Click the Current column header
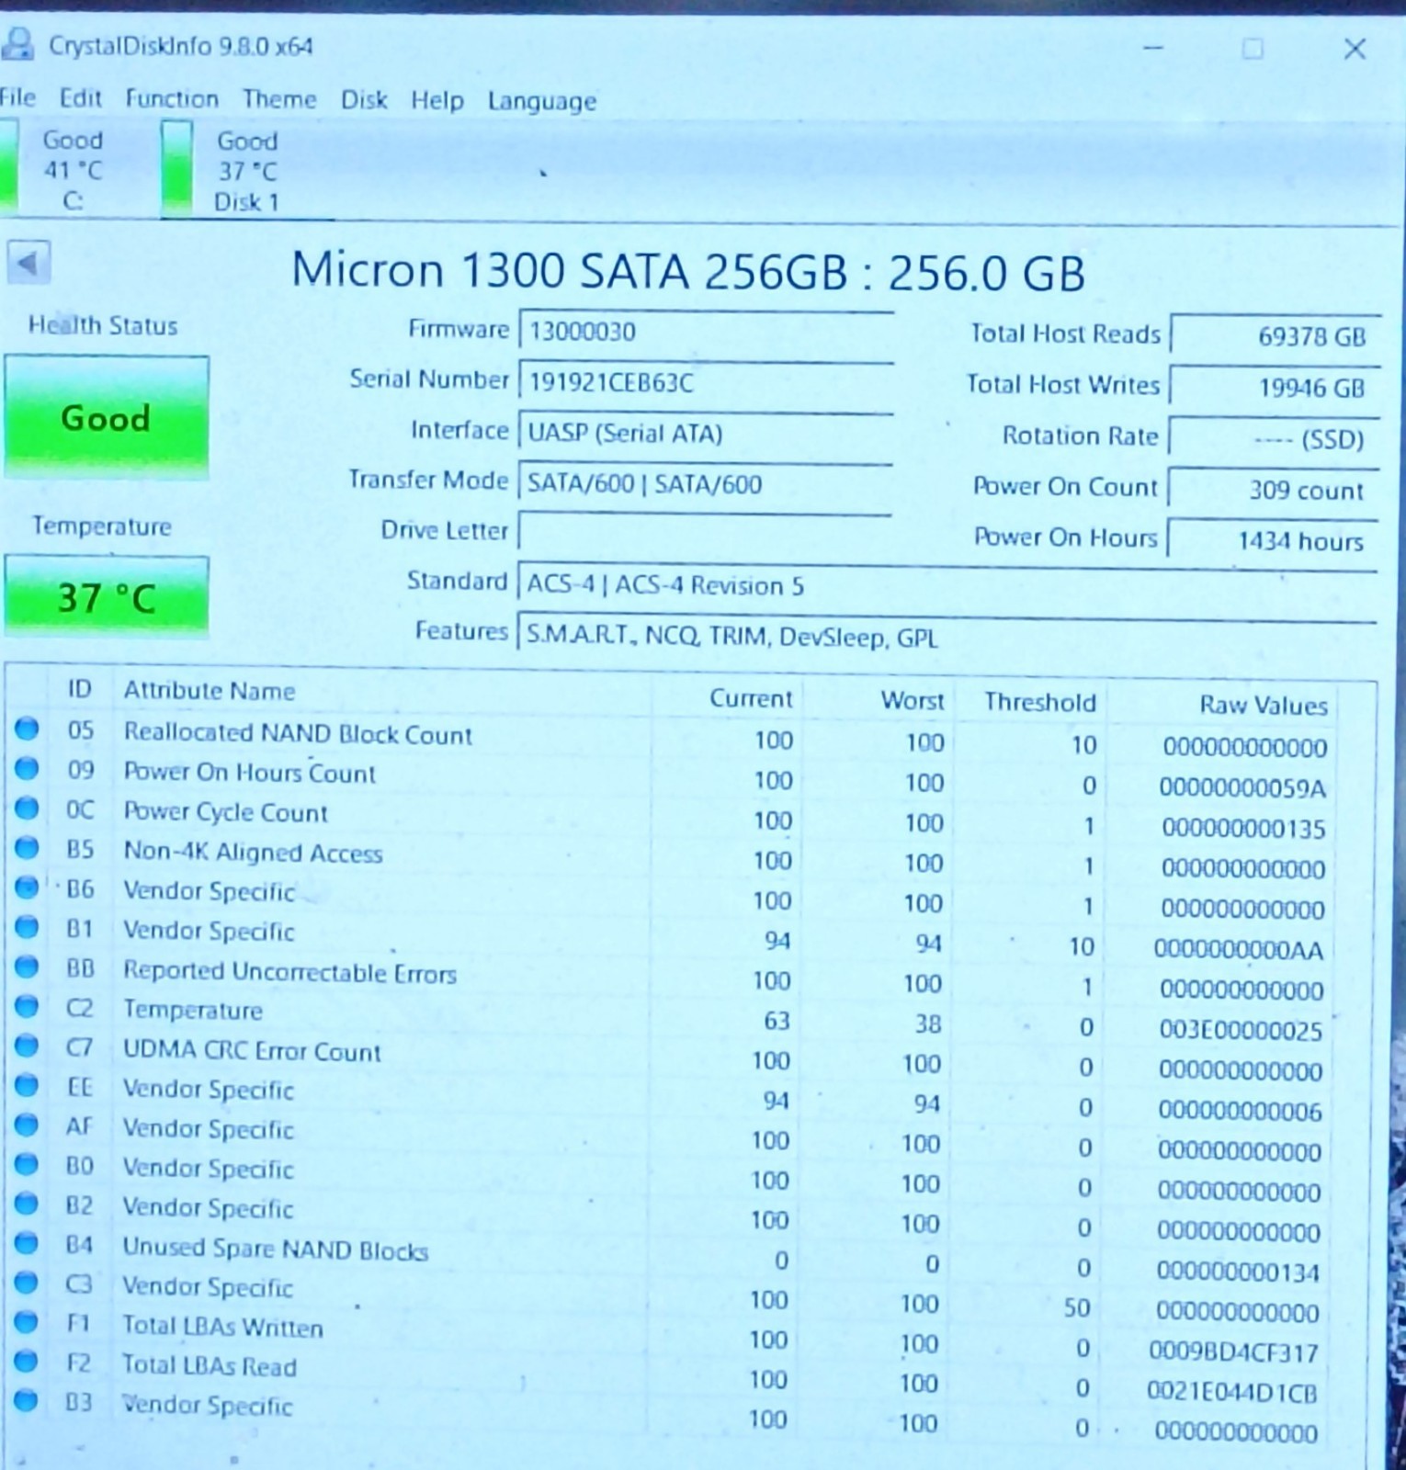This screenshot has width=1406, height=1470. [x=750, y=699]
